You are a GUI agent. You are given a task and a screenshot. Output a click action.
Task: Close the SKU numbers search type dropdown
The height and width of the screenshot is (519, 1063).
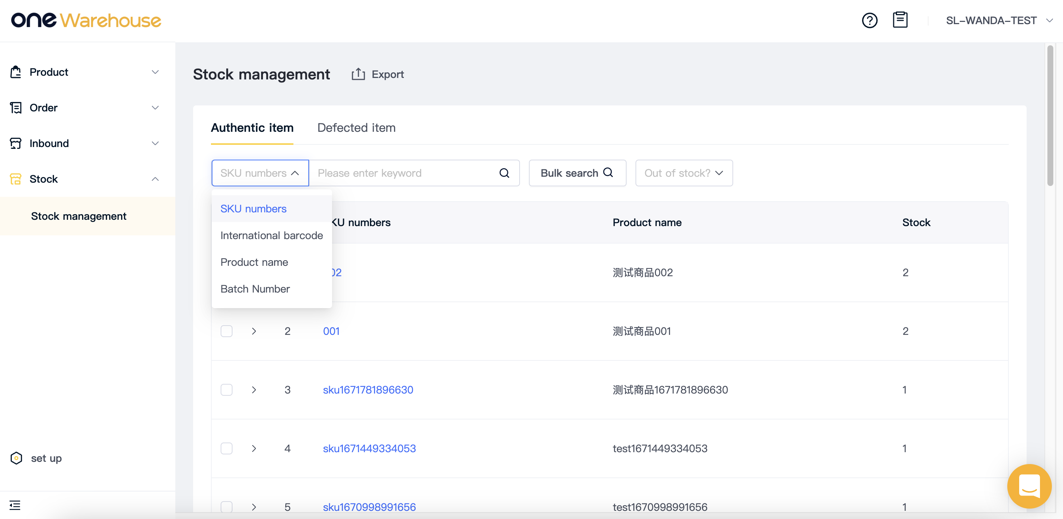260,173
